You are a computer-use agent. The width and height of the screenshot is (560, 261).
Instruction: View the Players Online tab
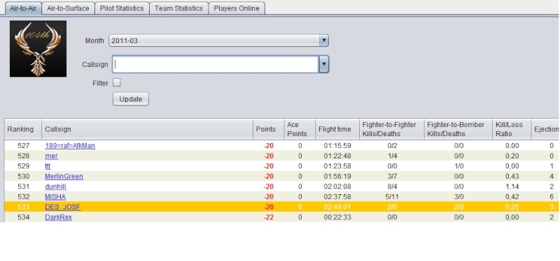237,8
